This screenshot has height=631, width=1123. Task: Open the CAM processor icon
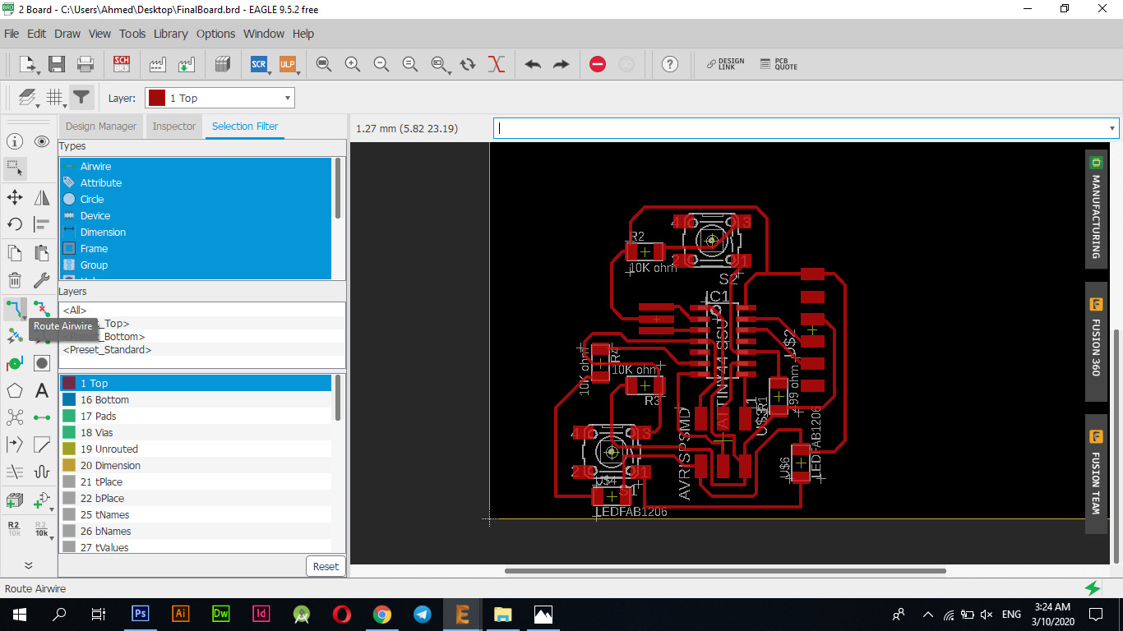coord(158,64)
